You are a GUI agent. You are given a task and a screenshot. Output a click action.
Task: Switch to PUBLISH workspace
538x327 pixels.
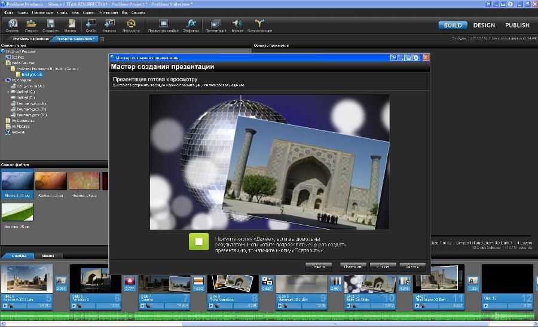[x=517, y=25]
